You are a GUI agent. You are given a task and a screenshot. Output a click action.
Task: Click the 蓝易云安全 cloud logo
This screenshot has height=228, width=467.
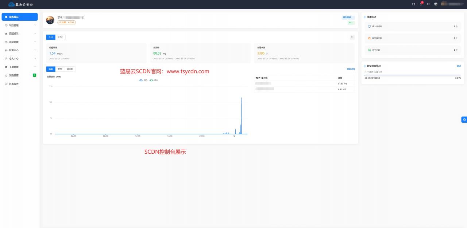point(11,4)
